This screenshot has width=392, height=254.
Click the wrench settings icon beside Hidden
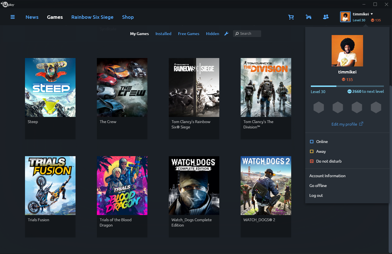[226, 33]
